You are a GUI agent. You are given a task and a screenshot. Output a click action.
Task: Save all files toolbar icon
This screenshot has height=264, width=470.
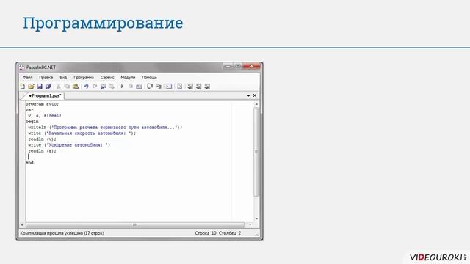[x=48, y=87]
